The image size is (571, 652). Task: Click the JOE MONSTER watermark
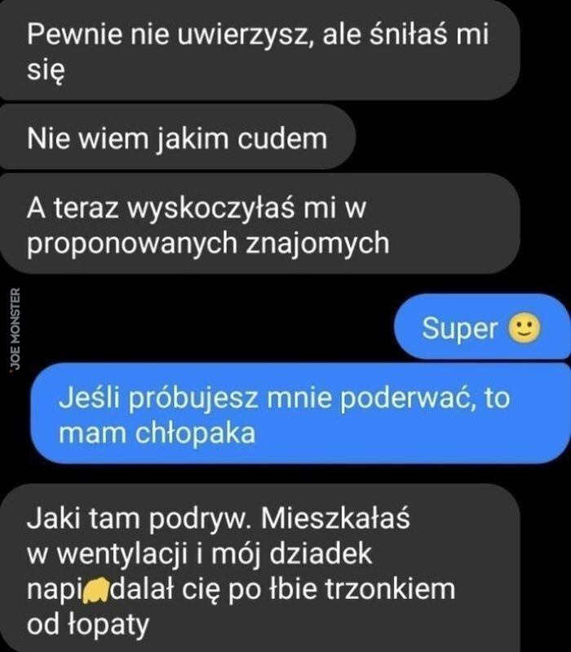[x=15, y=329]
